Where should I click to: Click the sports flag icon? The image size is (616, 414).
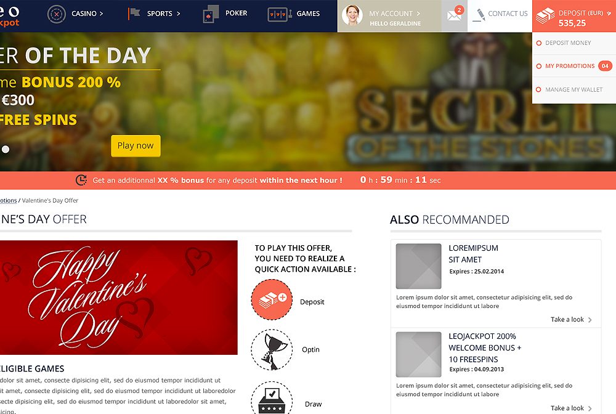(134, 14)
